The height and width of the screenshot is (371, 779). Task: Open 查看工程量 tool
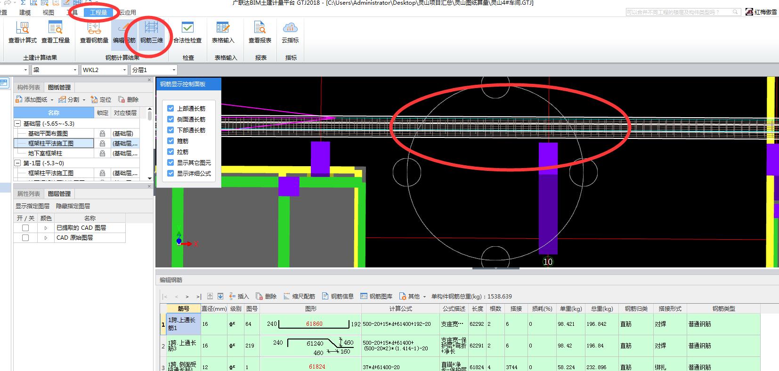pyautogui.click(x=56, y=32)
